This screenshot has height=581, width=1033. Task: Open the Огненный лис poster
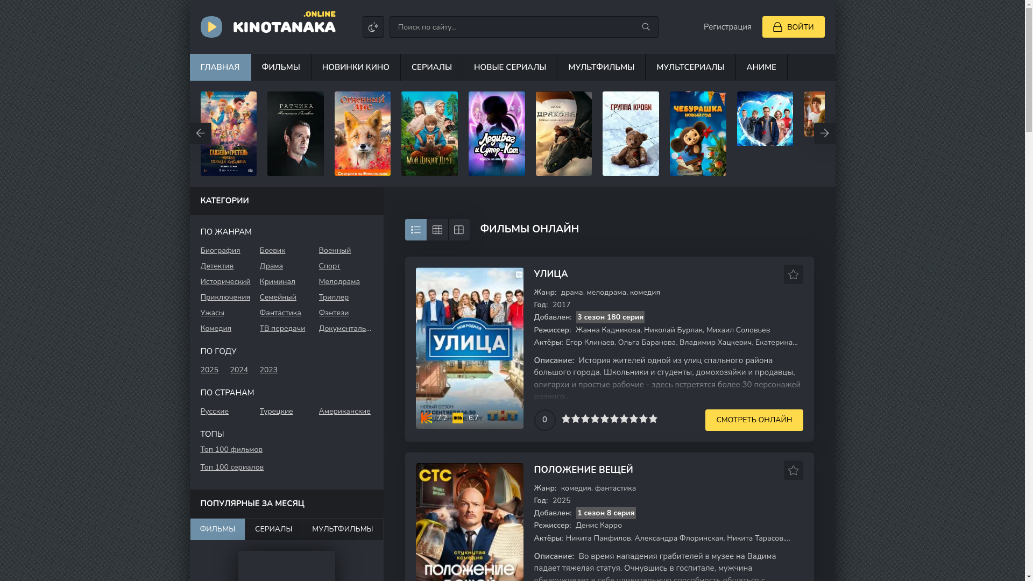point(362,133)
